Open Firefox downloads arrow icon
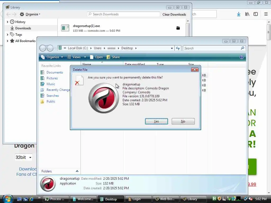The image size is (271, 203). [x=238, y=14]
